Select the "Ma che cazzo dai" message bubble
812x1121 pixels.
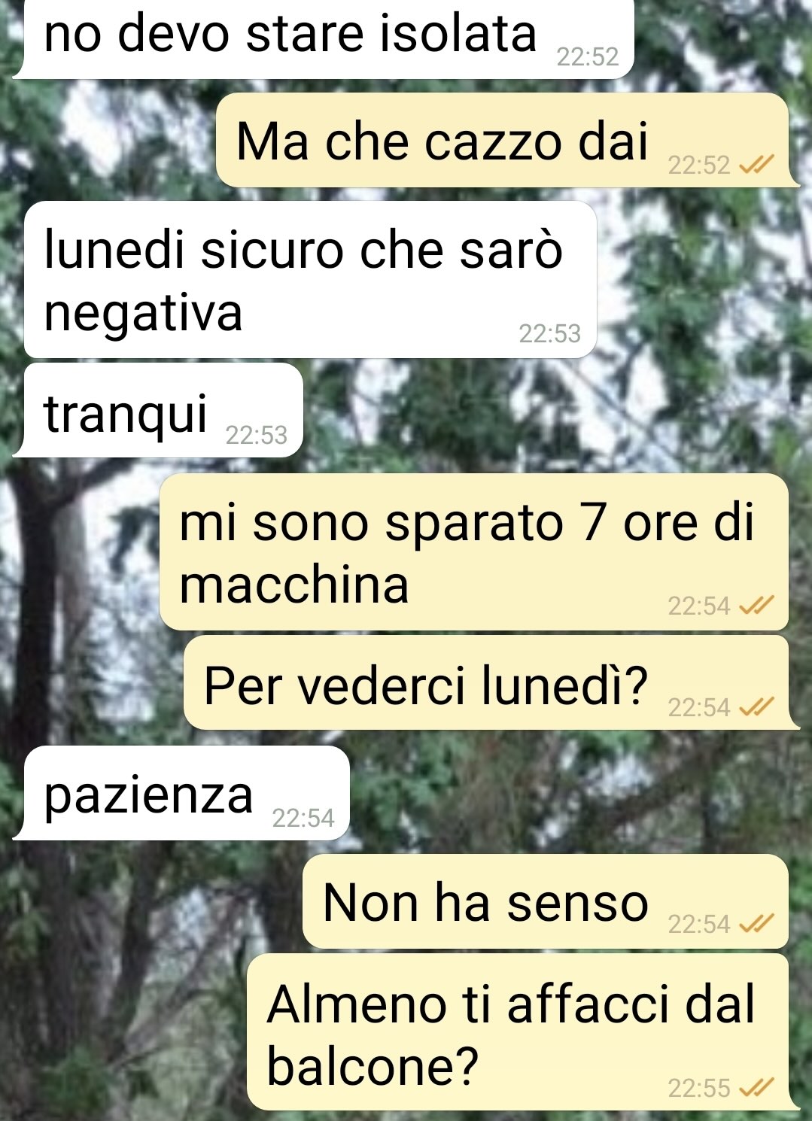click(507, 141)
